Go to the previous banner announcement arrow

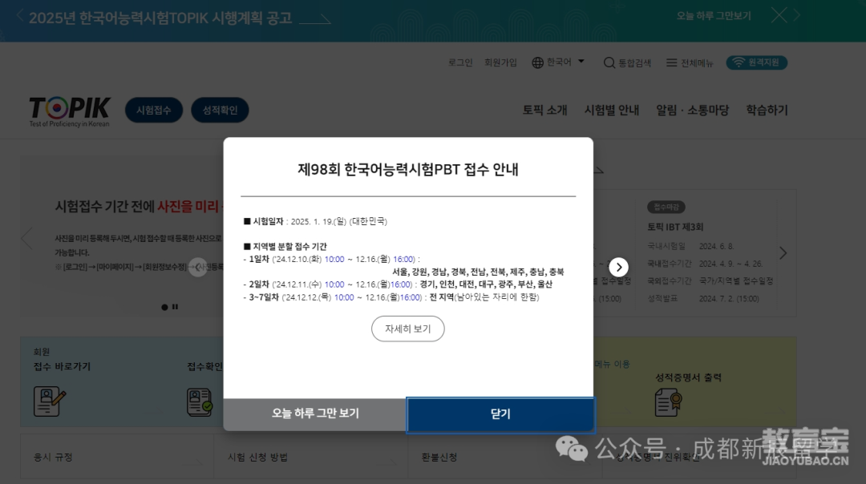click(x=20, y=15)
